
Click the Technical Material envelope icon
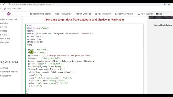[x=116, y=14]
